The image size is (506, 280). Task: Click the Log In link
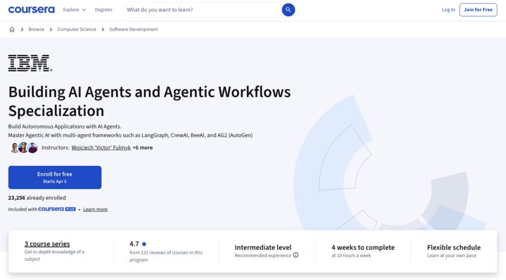pyautogui.click(x=448, y=10)
